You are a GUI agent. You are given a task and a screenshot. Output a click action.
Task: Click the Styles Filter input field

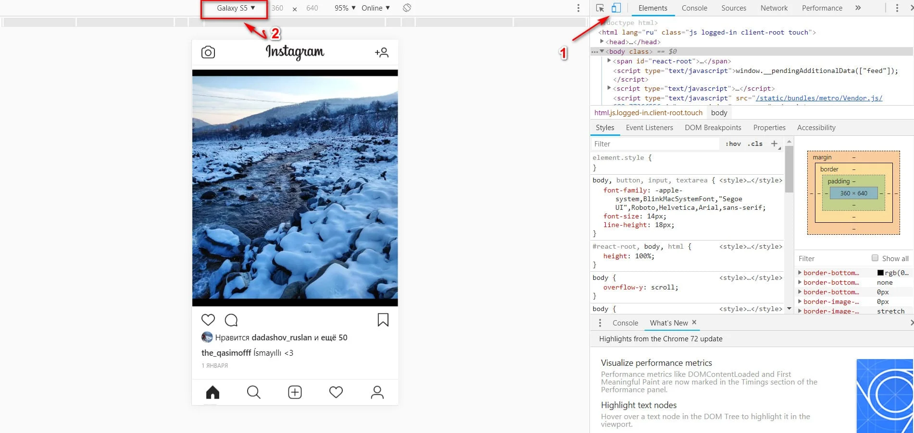coord(655,144)
